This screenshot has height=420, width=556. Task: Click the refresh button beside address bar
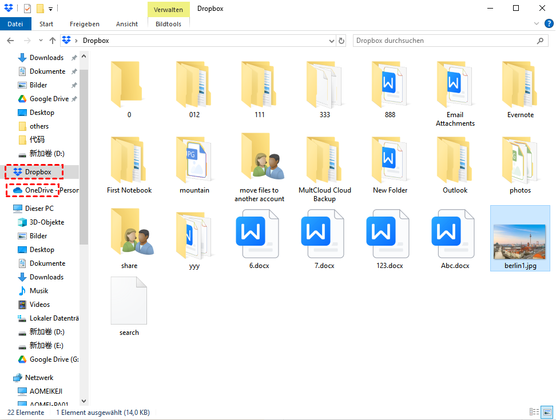342,41
